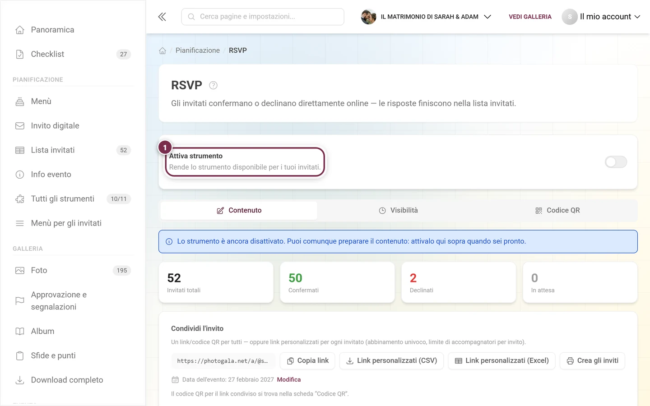The height and width of the screenshot is (406, 650).
Task: Open the RSVP help question-mark icon
Action: (x=214, y=85)
